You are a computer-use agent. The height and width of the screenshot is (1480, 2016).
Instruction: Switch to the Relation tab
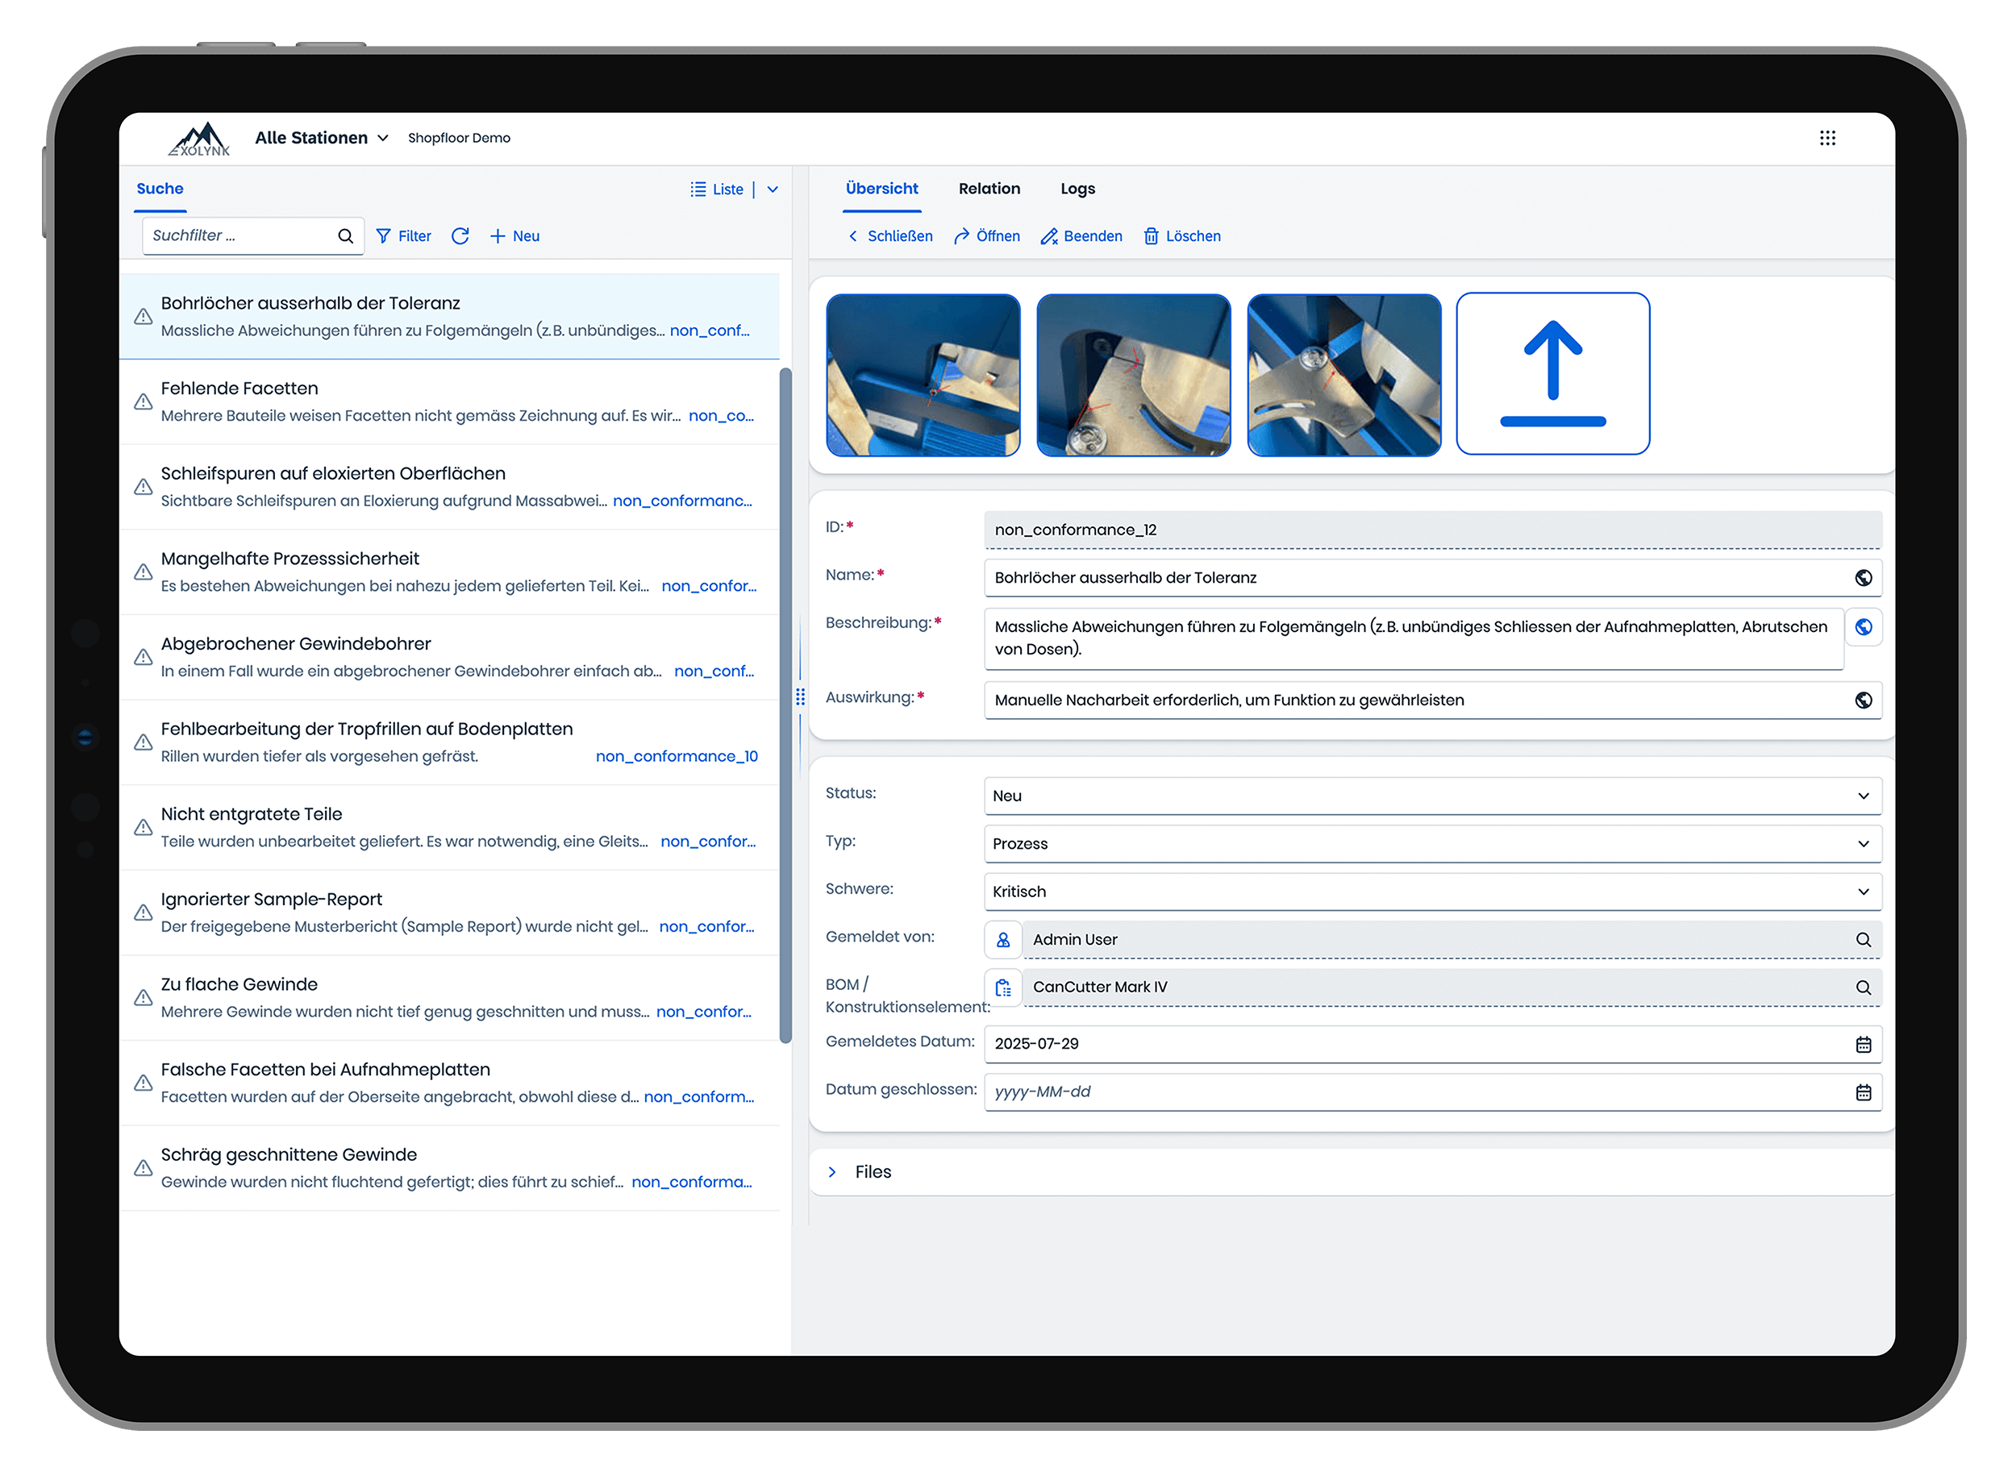[989, 189]
